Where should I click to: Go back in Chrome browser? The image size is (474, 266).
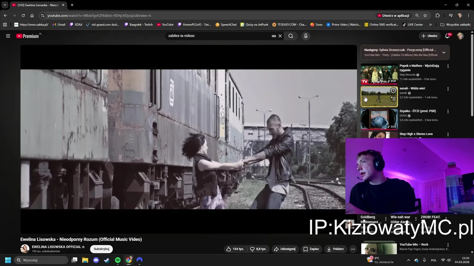[x=5, y=16]
